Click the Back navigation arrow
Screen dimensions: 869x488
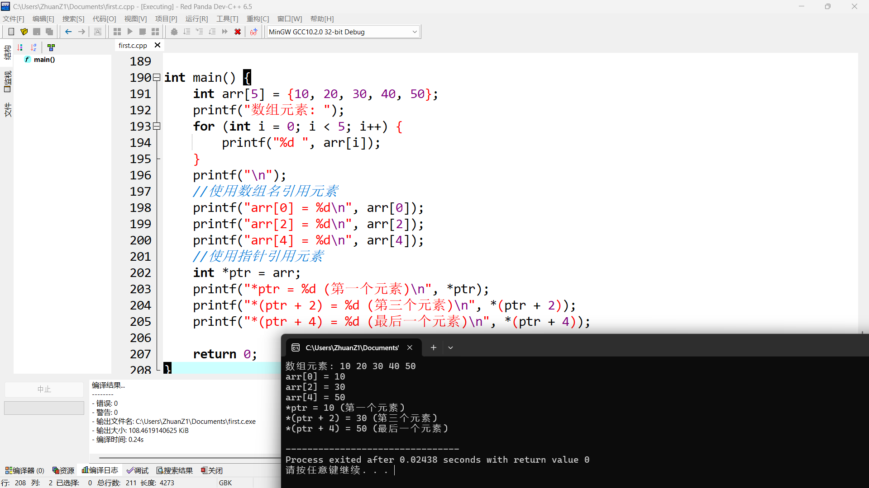click(x=68, y=32)
